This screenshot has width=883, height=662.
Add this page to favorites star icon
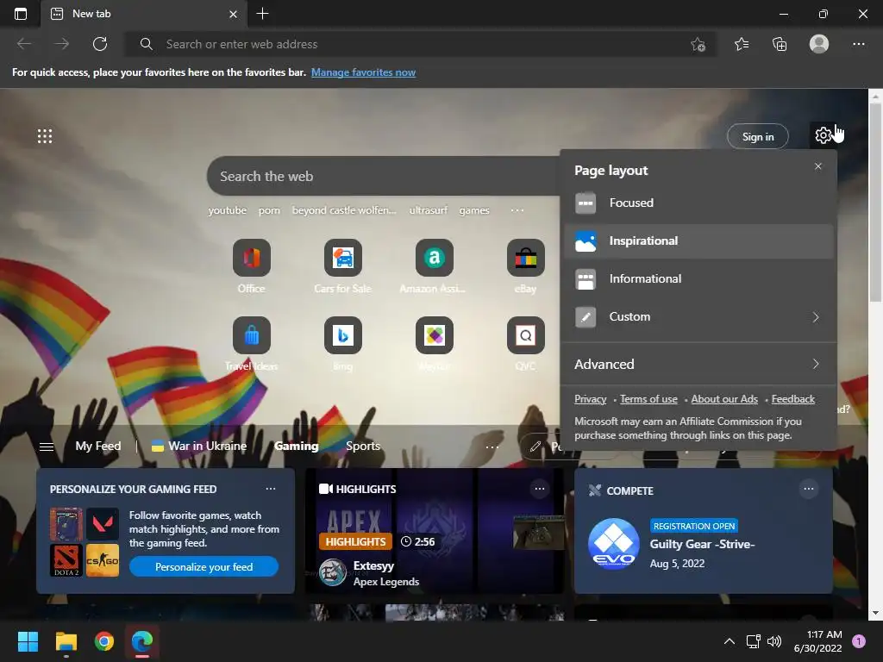(698, 45)
